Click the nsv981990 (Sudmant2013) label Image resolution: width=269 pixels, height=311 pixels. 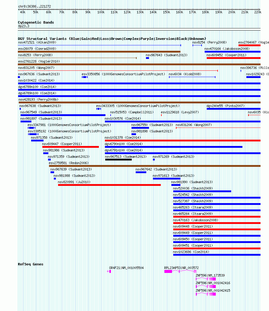[x=192, y=182]
